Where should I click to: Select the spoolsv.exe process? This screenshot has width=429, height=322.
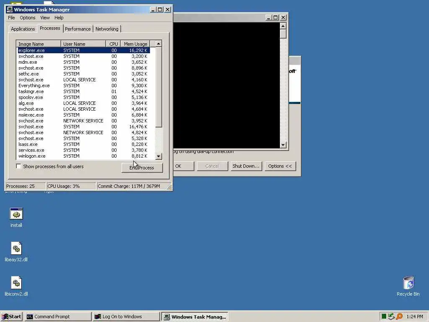point(83,97)
